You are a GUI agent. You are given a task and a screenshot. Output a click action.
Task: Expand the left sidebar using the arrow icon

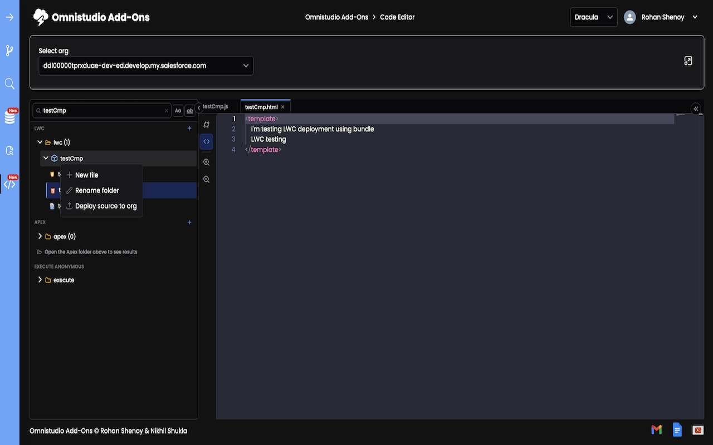click(x=9, y=17)
